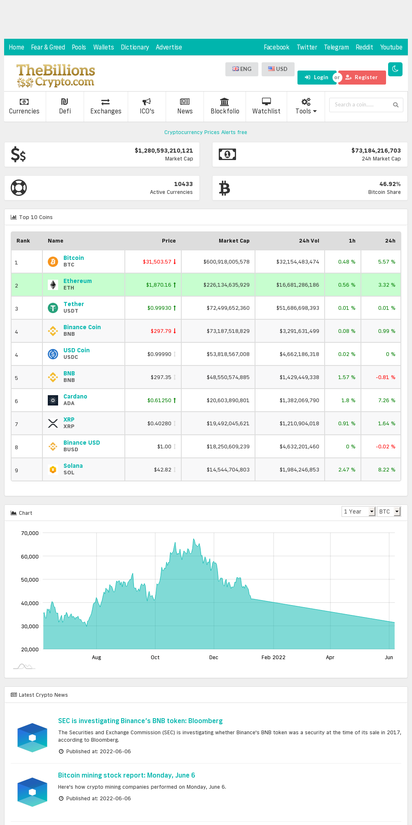Click the Bitcoin coin logo
Screen dimensions: 412x825
(53, 262)
